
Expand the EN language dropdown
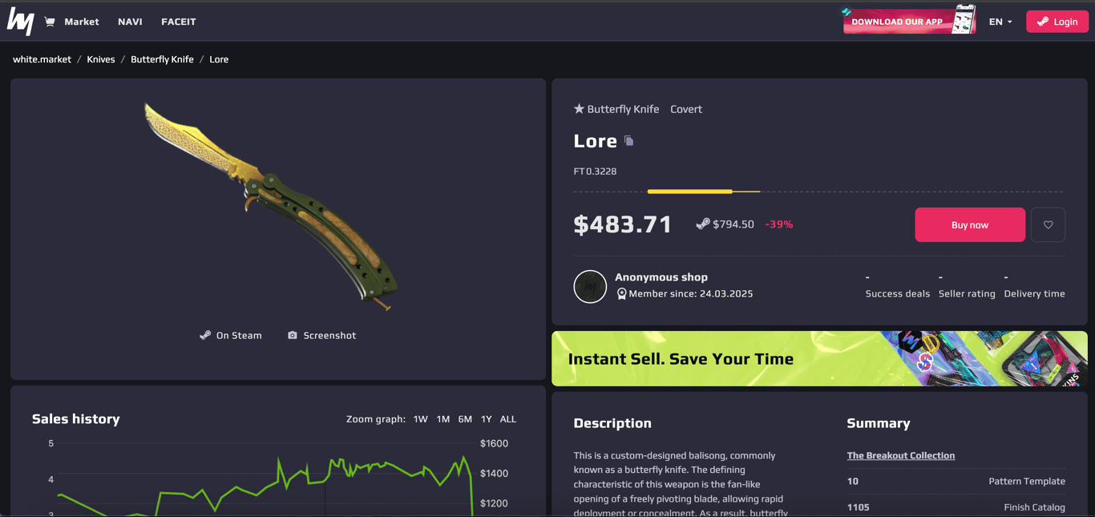(x=1000, y=22)
